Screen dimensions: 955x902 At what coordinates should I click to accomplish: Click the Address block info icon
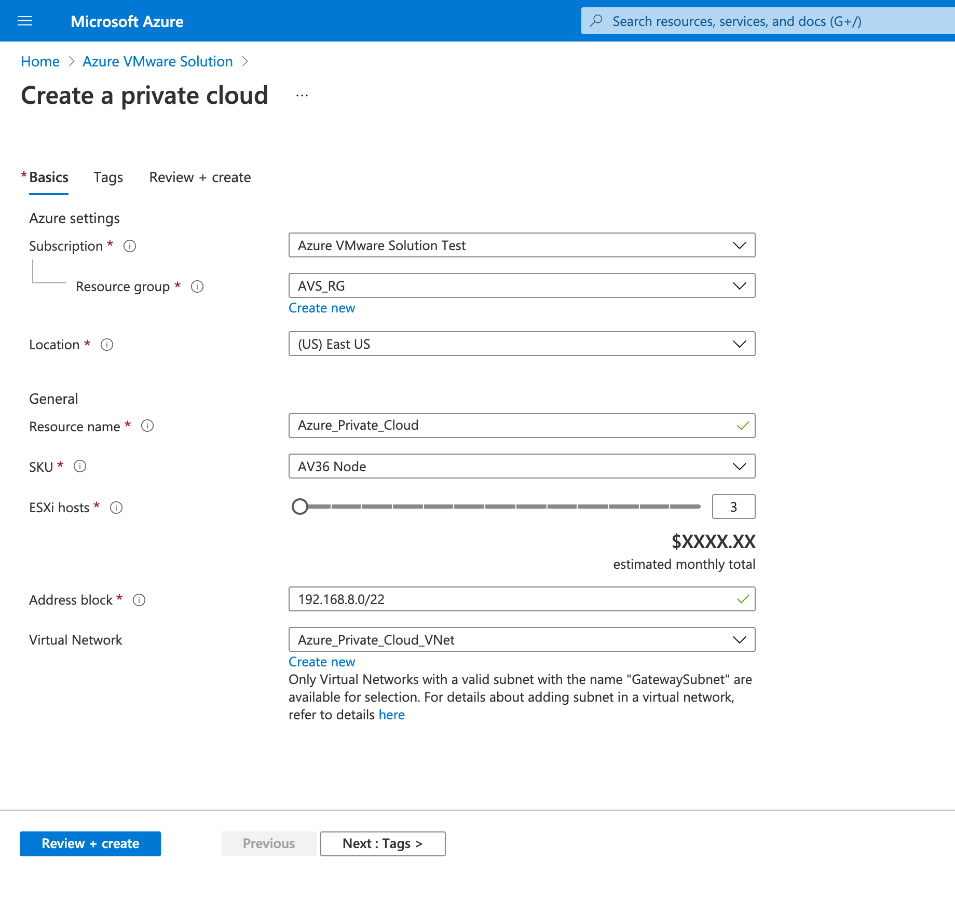click(x=139, y=600)
